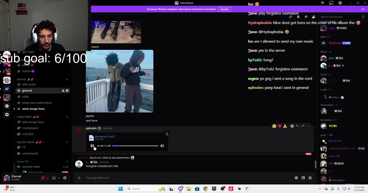Pause the graveyard.mp3 audio playback
Viewport: 368px width, 193px height.
pos(92,146)
